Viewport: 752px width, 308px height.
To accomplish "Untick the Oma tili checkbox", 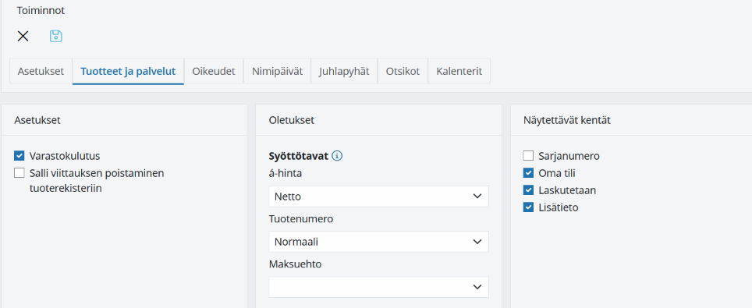I will [x=529, y=173].
